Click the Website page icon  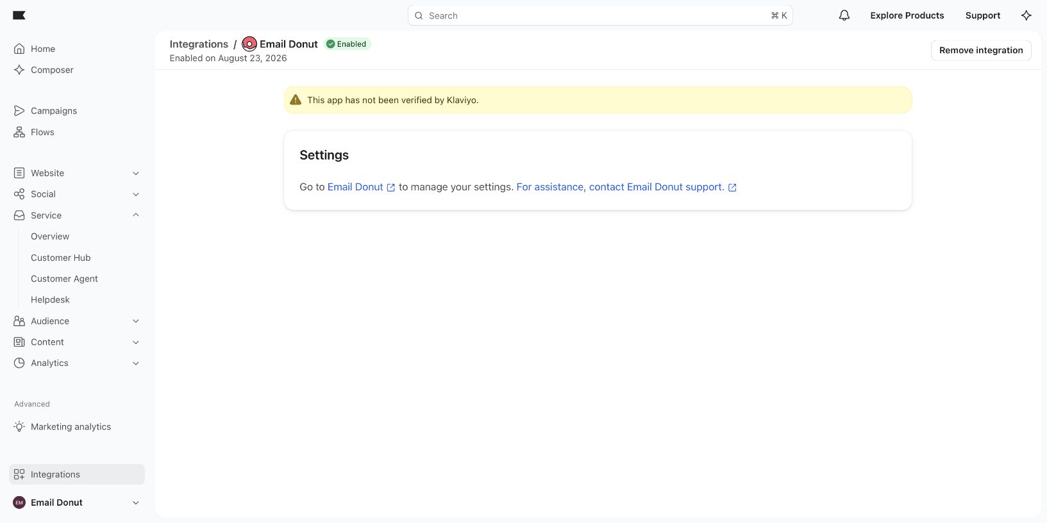coord(19,173)
